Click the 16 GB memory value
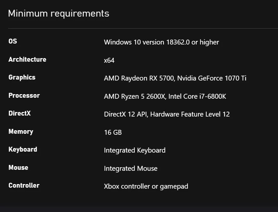This screenshot has width=278, height=212. 113,132
